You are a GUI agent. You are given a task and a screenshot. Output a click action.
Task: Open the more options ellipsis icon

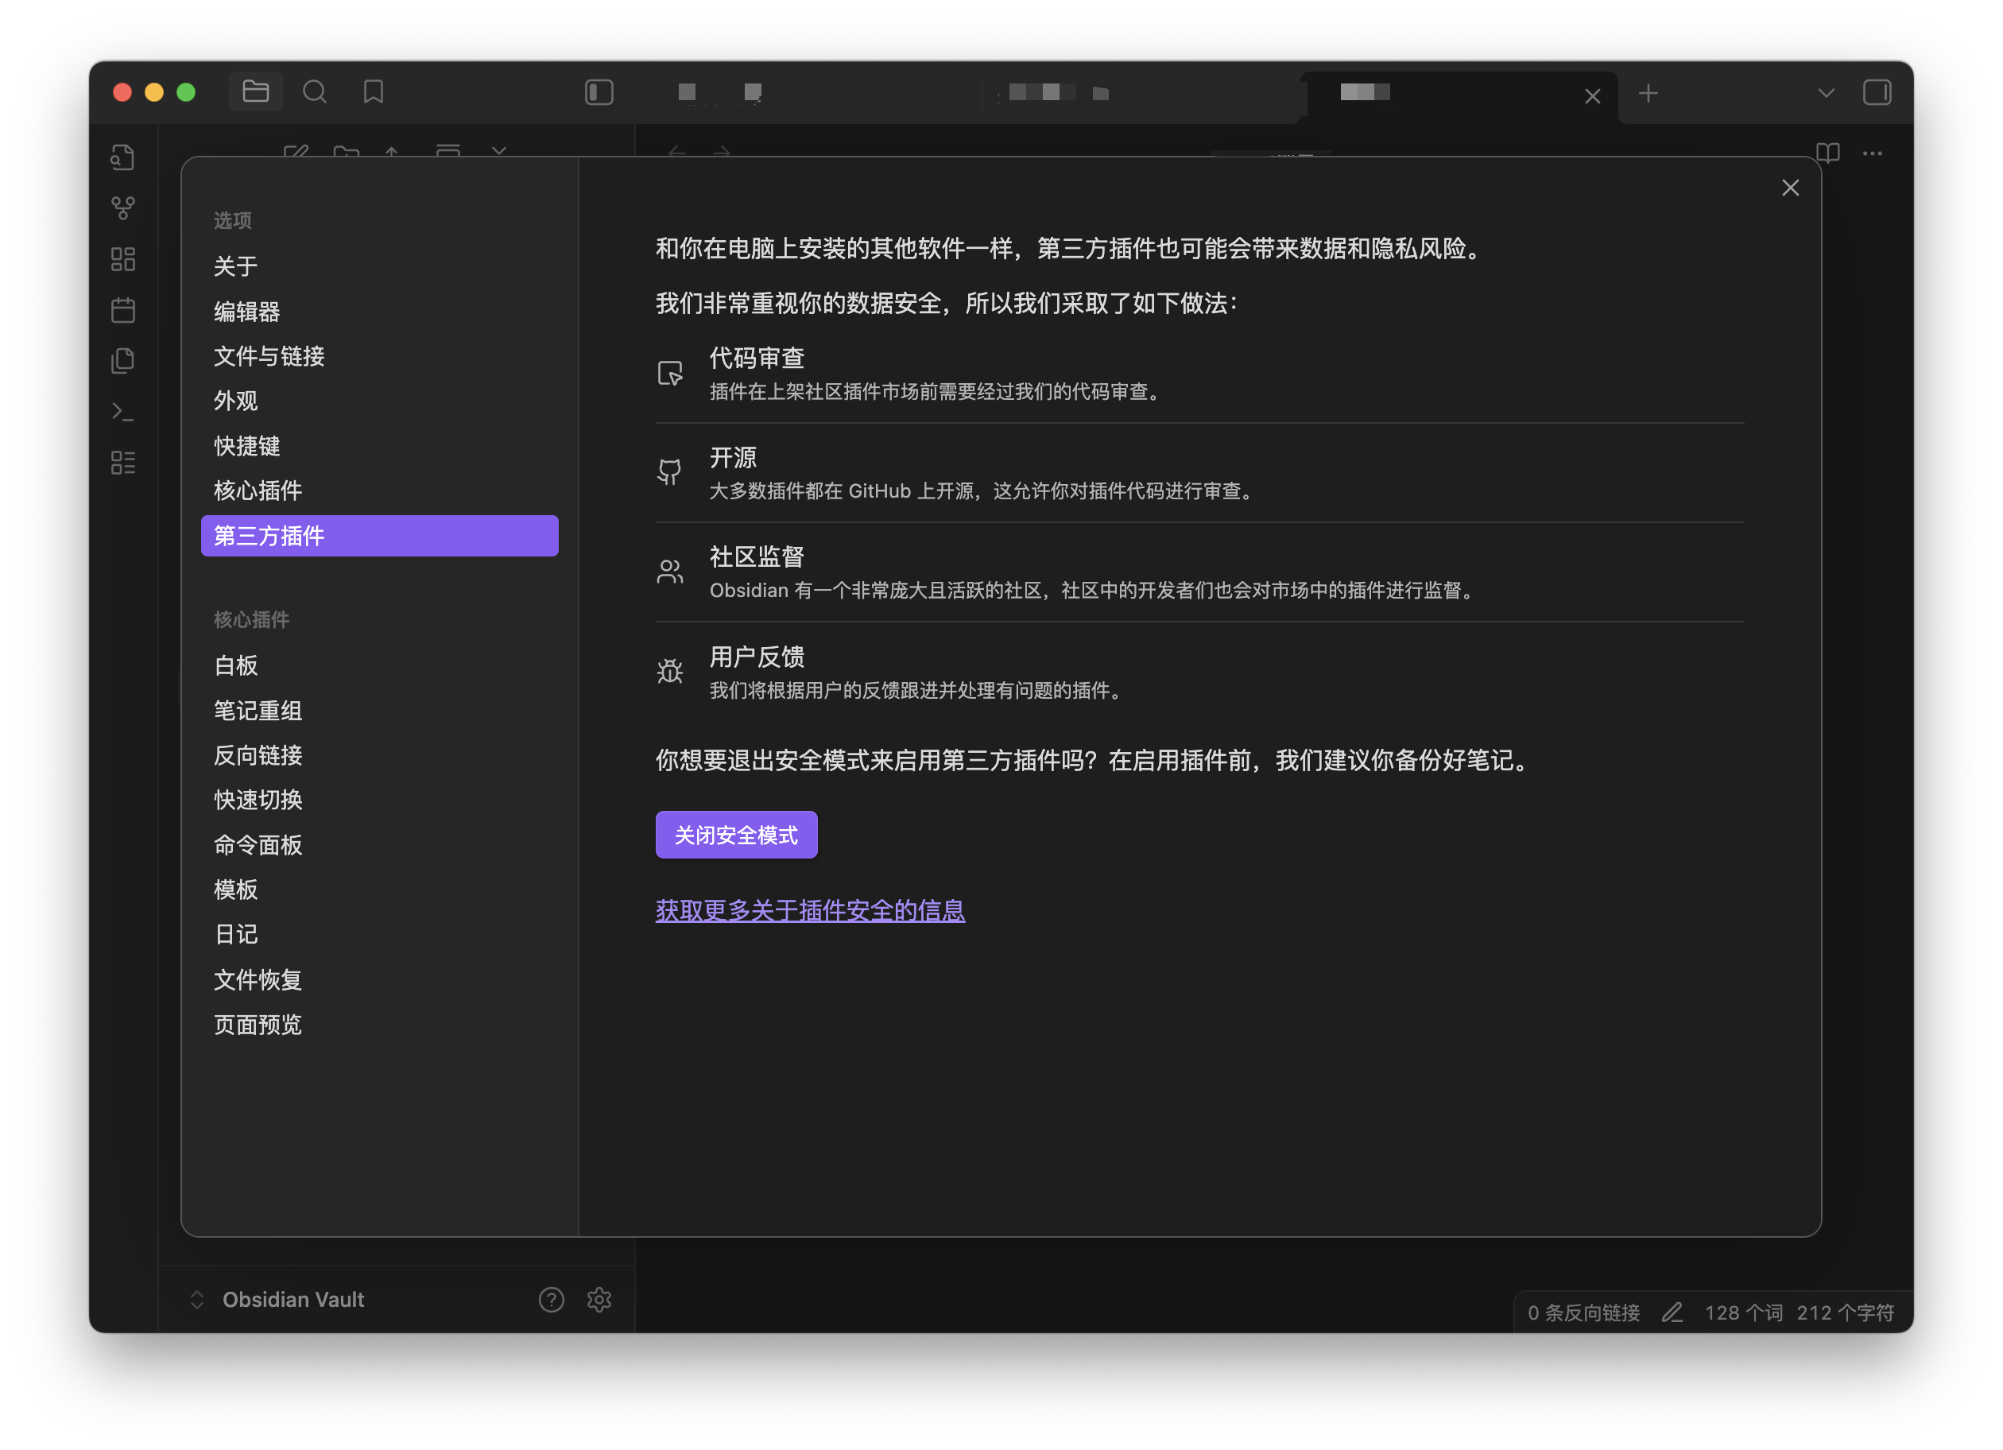[x=1871, y=153]
